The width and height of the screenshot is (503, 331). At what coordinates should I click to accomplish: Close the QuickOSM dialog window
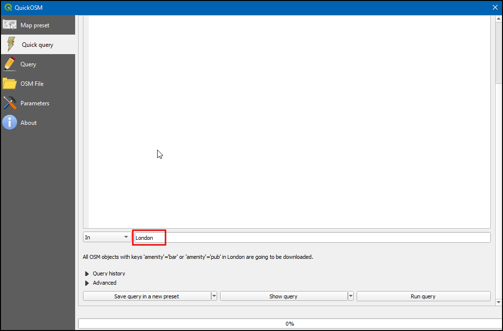pyautogui.click(x=494, y=7)
